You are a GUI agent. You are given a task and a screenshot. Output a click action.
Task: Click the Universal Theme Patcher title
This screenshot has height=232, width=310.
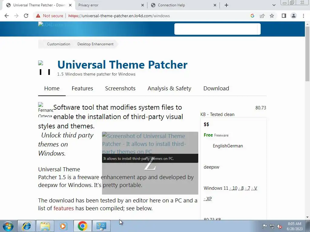(122, 65)
